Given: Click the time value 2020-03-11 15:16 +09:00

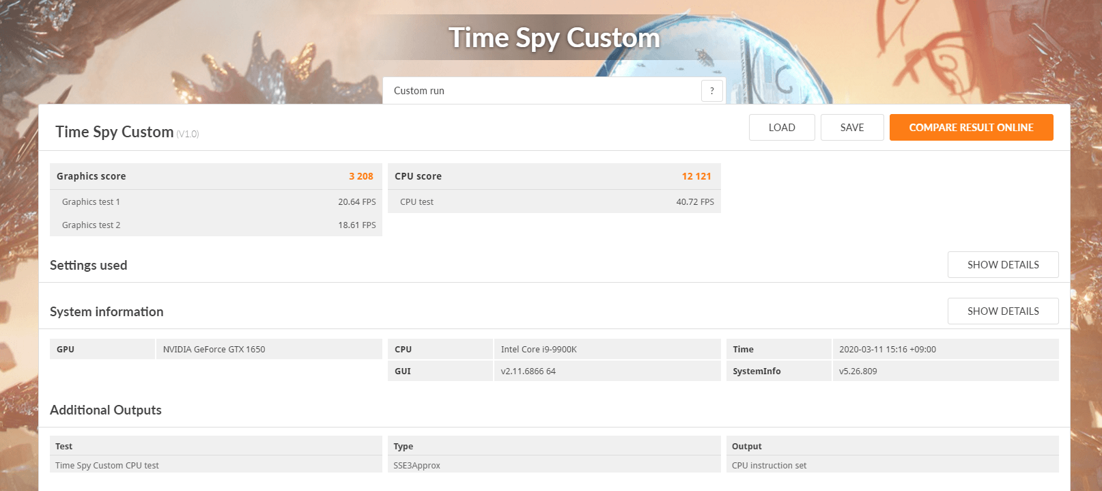Looking at the screenshot, I should [888, 349].
